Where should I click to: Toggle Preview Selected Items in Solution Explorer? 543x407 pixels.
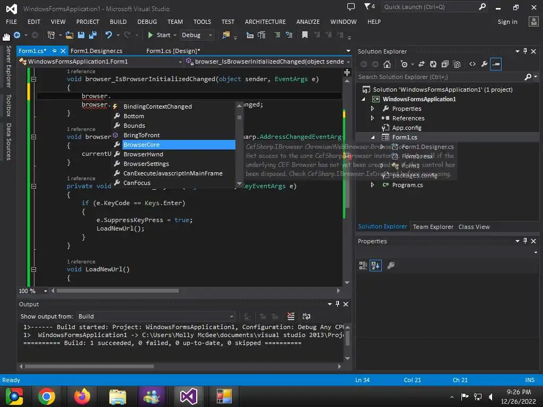pyautogui.click(x=496, y=64)
